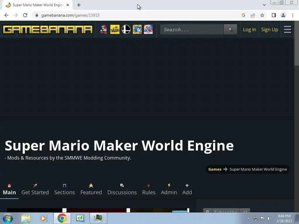Click the Action Center flag icon

(263, 218)
